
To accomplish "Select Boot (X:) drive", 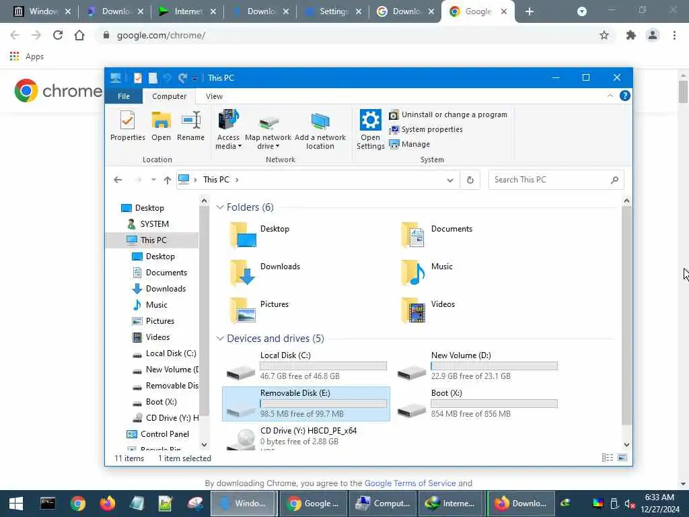I will (477, 404).
